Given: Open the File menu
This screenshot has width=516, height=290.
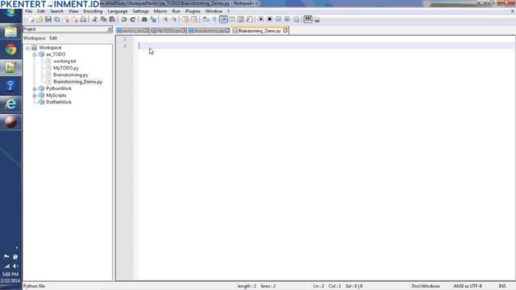Looking at the screenshot, I should pos(29,11).
